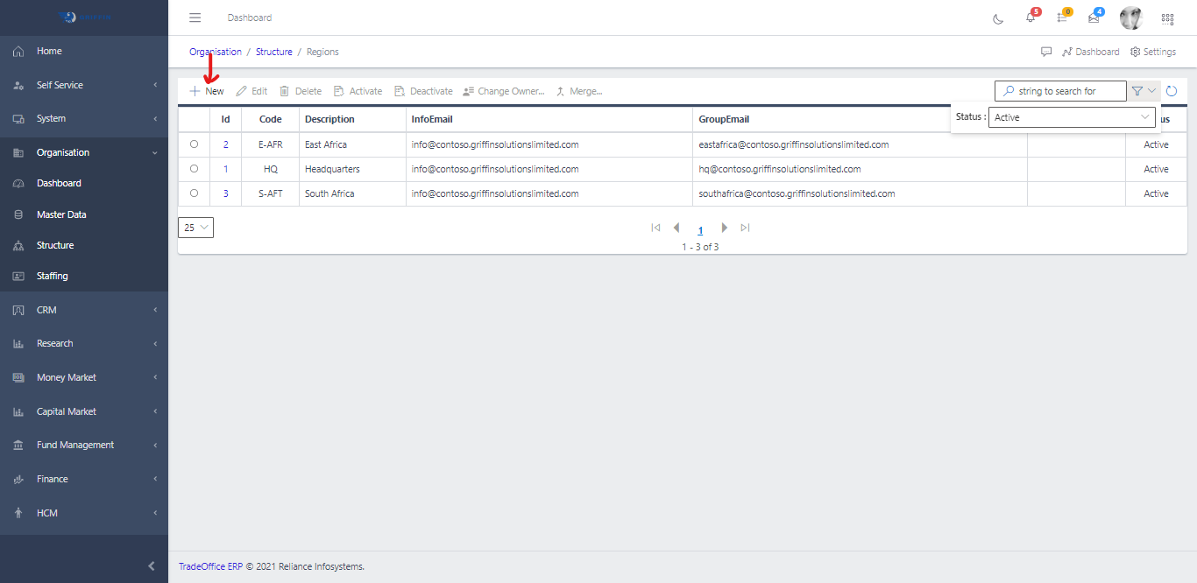The width and height of the screenshot is (1197, 583).
Task: Open notifications bell icon
Action: click(1031, 18)
